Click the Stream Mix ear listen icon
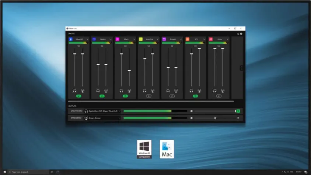This screenshot has height=175, width=311. pyautogui.click(x=238, y=118)
